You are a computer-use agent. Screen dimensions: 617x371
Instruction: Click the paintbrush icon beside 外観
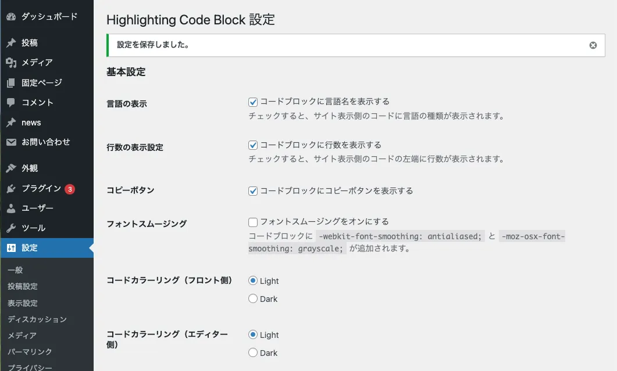[11, 168]
